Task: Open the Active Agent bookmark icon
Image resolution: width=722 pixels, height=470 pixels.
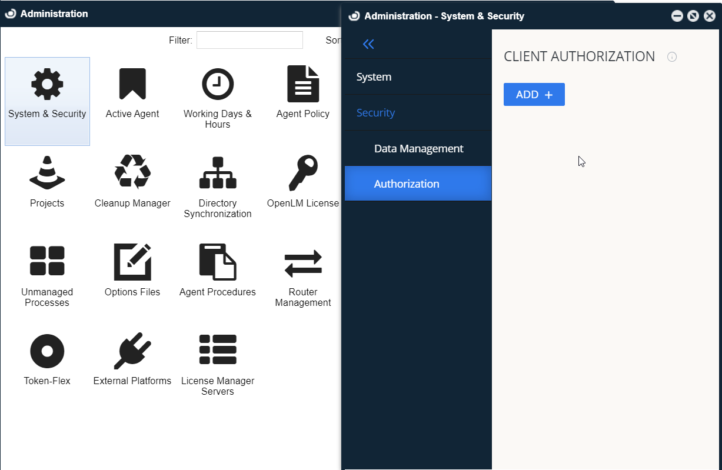Action: pyautogui.click(x=132, y=84)
